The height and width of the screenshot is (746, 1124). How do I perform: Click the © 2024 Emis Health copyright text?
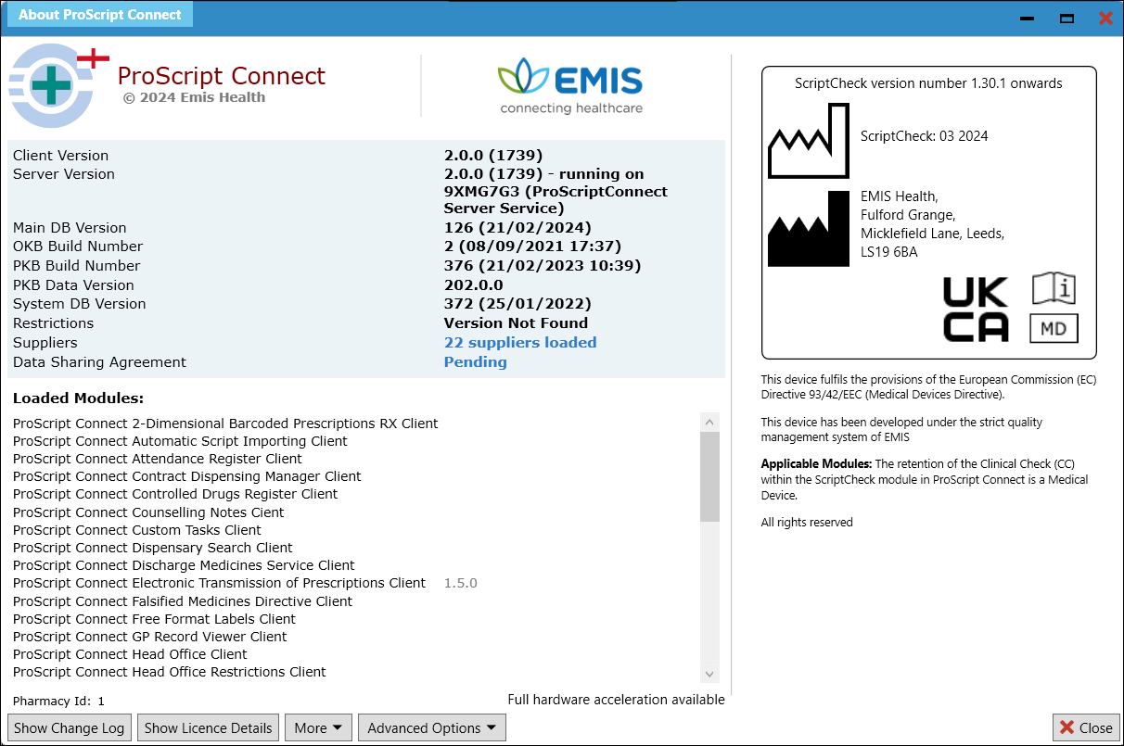point(195,97)
